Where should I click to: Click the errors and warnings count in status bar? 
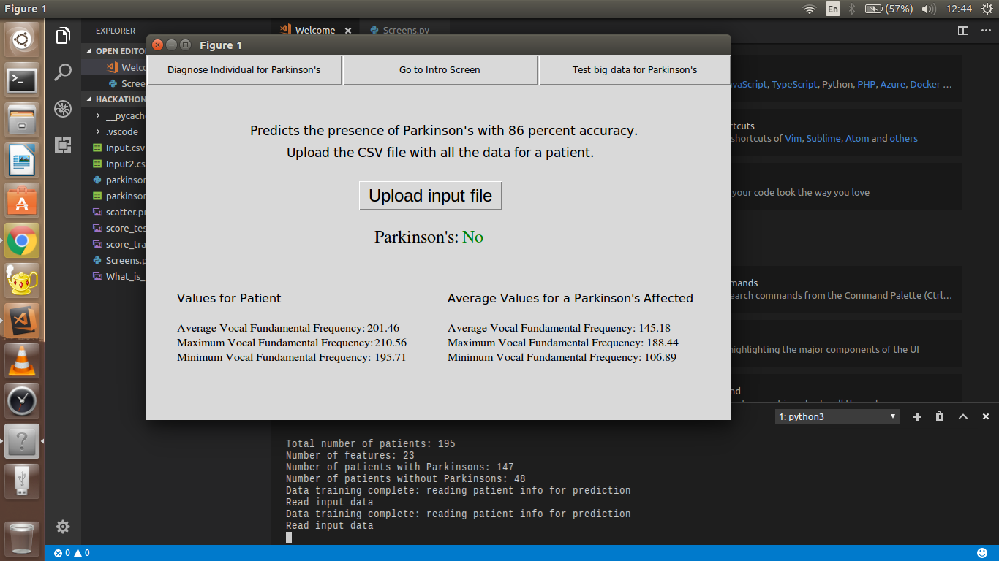[72, 553]
